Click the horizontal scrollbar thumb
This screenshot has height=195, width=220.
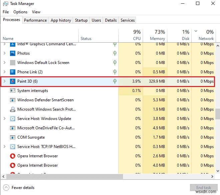tap(65, 176)
